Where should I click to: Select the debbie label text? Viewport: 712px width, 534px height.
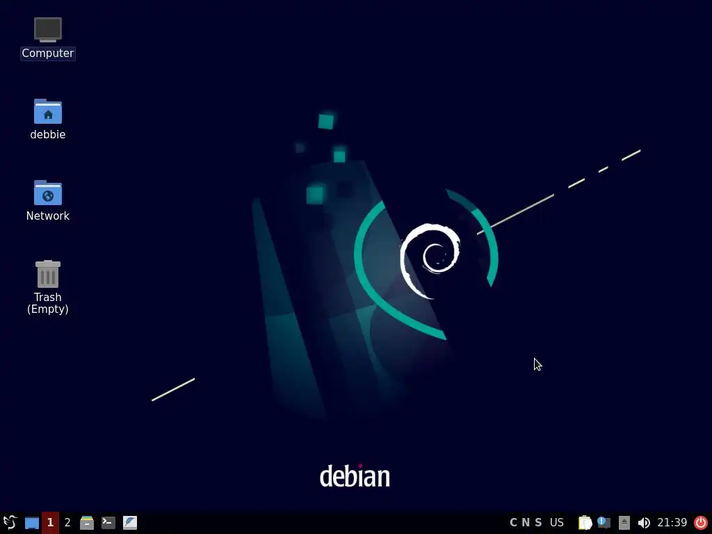coord(48,134)
